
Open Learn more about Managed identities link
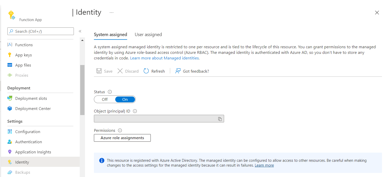[165, 58]
